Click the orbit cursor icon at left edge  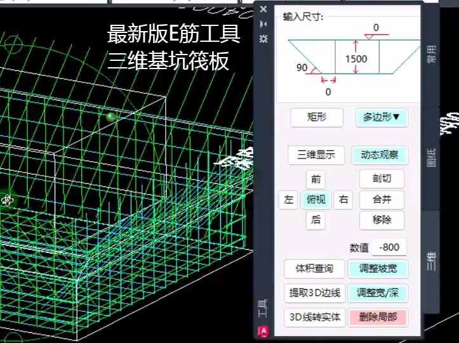[8, 200]
